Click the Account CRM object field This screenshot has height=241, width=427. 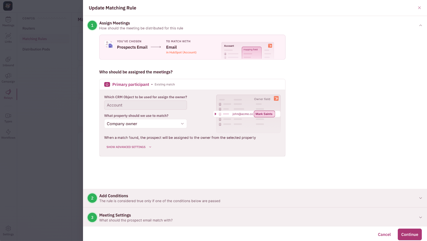pyautogui.click(x=145, y=105)
